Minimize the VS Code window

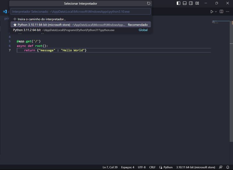pos(206,3)
